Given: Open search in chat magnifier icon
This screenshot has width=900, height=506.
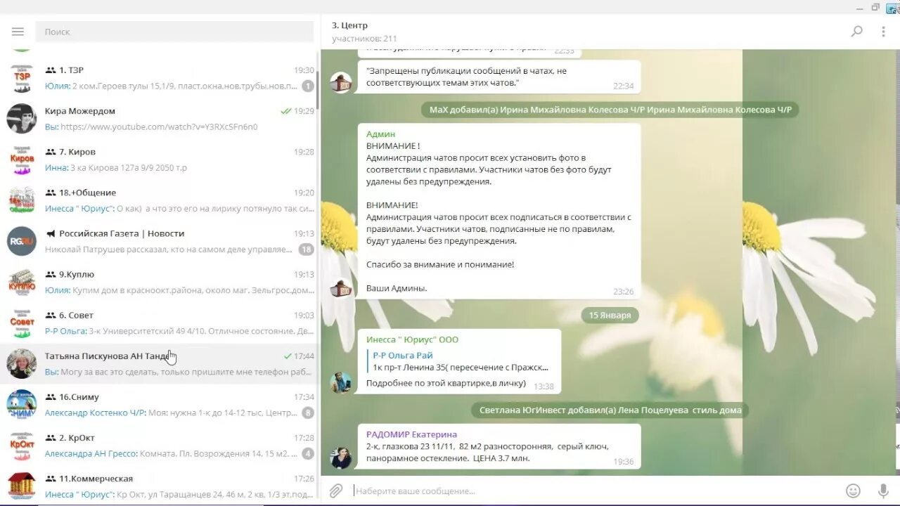Looking at the screenshot, I should coord(856,31).
